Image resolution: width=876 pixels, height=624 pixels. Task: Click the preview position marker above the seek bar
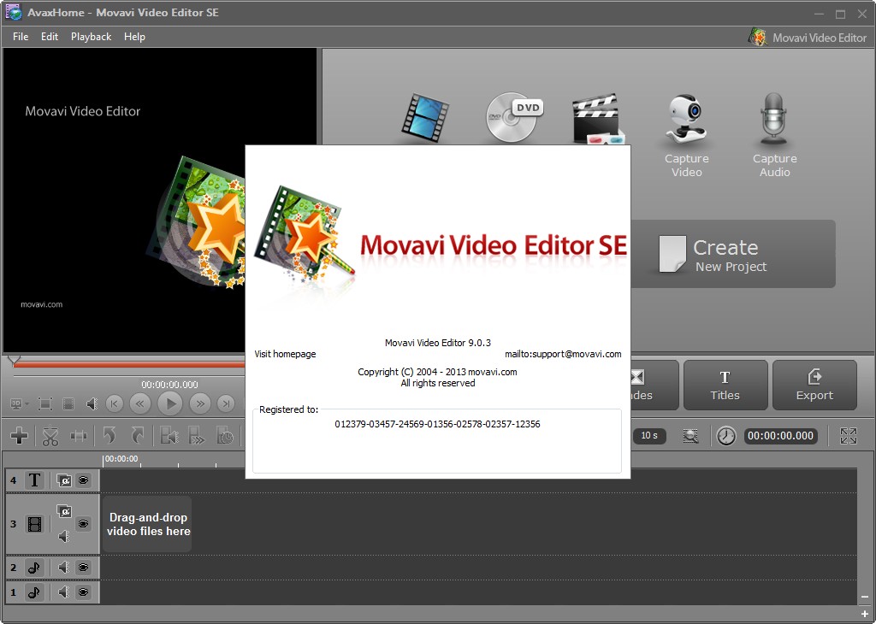coord(14,361)
